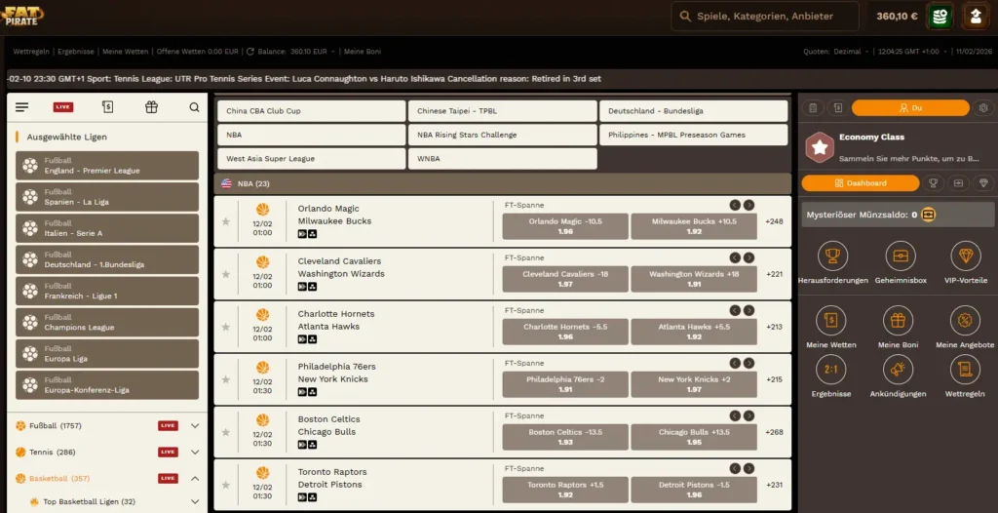Screen dimensions: 998x513
Task: Next market arrow for Orlando Magic game
Action: pyautogui.click(x=749, y=205)
